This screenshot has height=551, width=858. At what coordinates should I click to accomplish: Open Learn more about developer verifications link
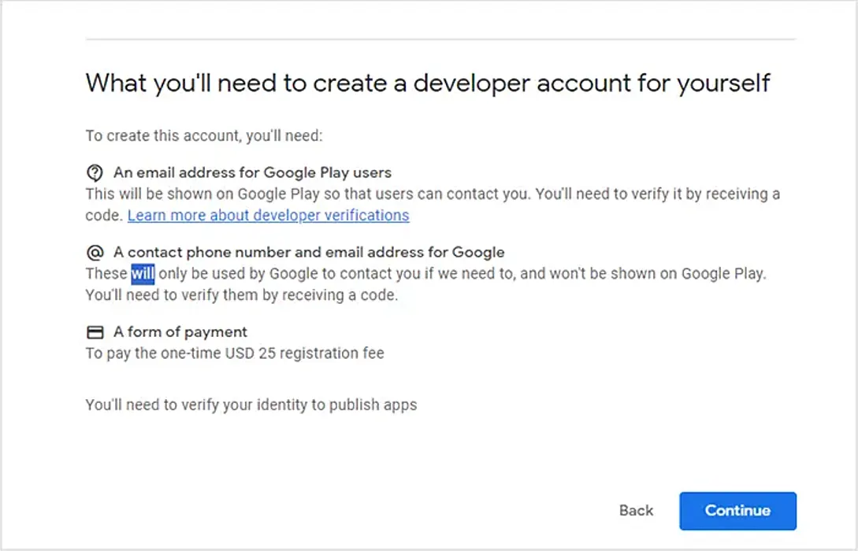coord(268,216)
